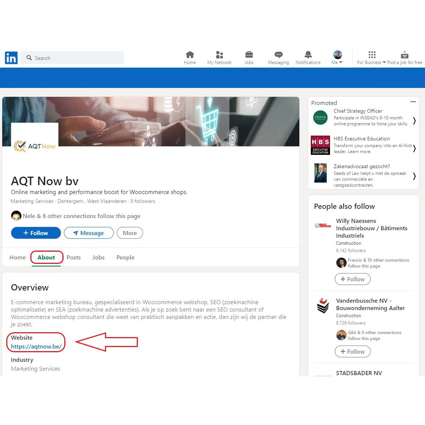Open the HBS Executive Education ad
The height and width of the screenshot is (425, 425).
coord(361,139)
